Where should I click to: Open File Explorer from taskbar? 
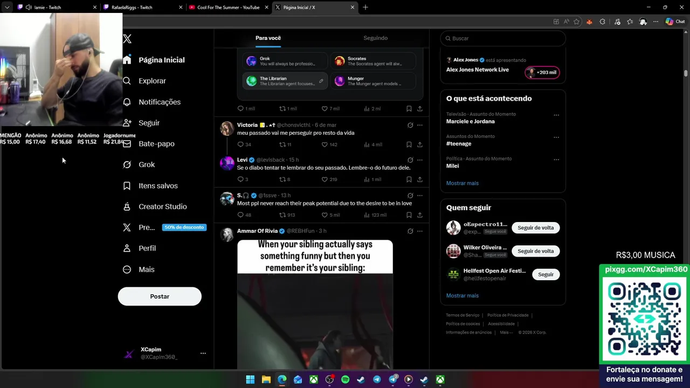(x=266, y=379)
